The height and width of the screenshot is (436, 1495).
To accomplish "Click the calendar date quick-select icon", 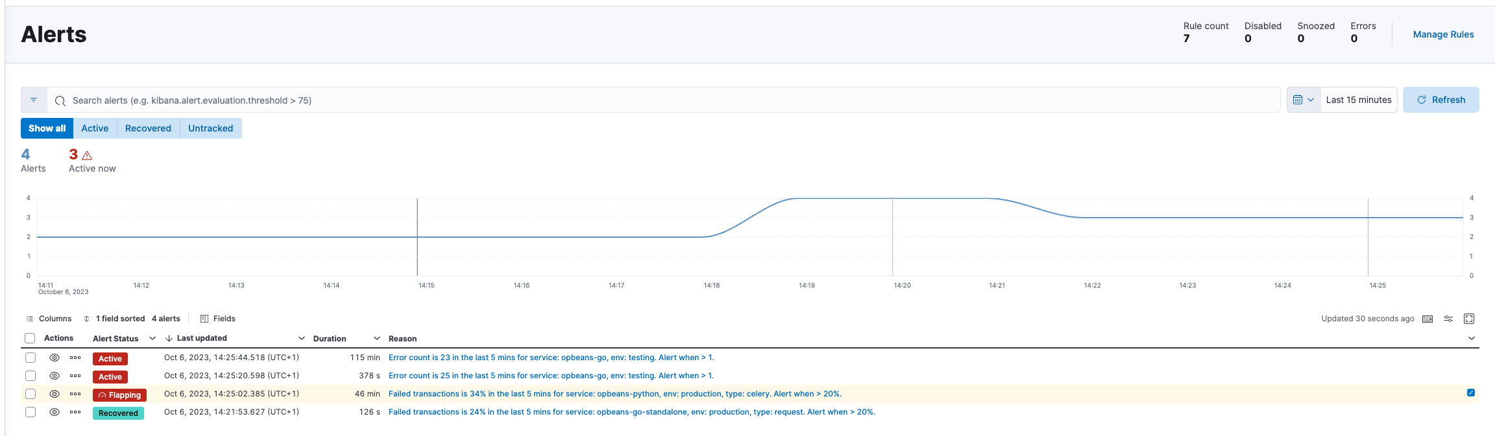I will pyautogui.click(x=1303, y=100).
